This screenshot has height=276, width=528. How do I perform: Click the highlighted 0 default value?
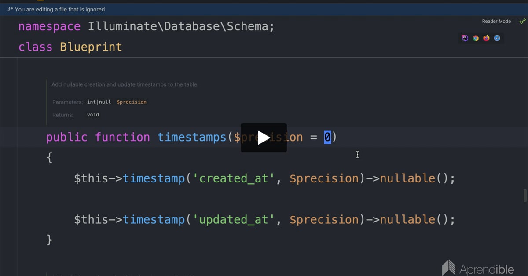pos(327,137)
